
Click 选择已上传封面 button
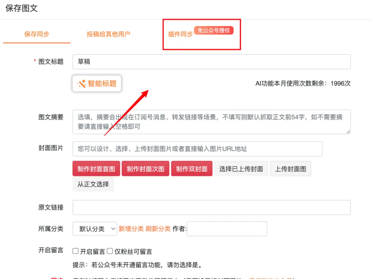(241, 169)
